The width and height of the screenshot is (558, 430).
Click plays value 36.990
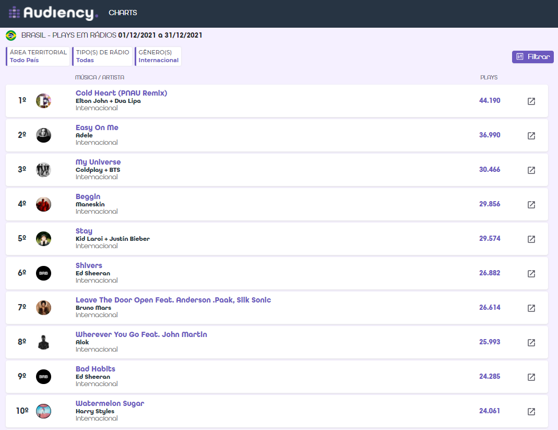[490, 135]
